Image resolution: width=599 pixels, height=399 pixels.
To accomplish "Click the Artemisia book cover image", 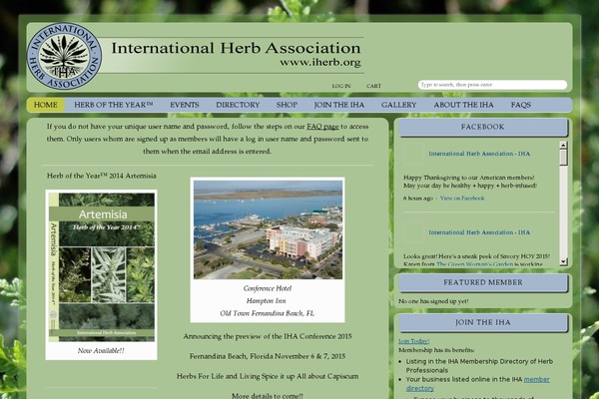I will tap(101, 267).
